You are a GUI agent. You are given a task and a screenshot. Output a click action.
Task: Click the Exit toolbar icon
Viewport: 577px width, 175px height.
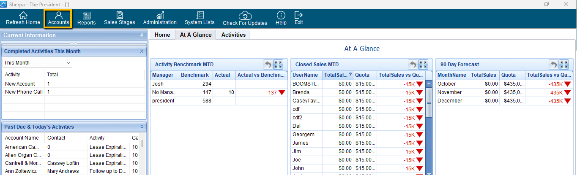tap(299, 18)
